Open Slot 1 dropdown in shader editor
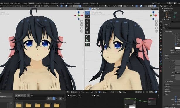This screenshot has width=180, height=108. [114, 92]
